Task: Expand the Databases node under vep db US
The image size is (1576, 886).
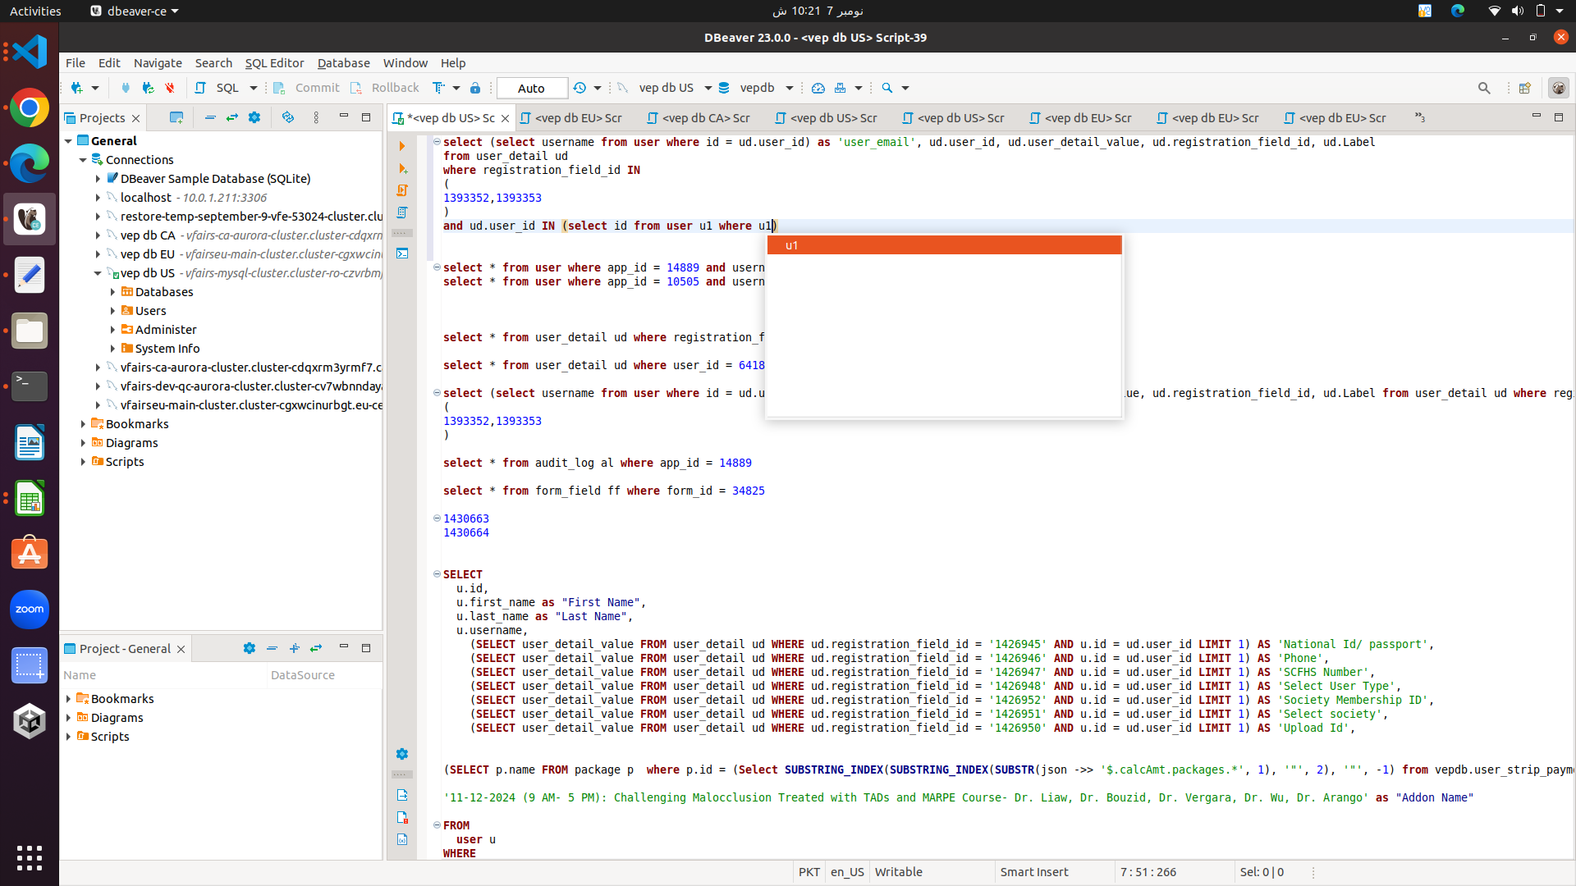Action: pos(112,292)
